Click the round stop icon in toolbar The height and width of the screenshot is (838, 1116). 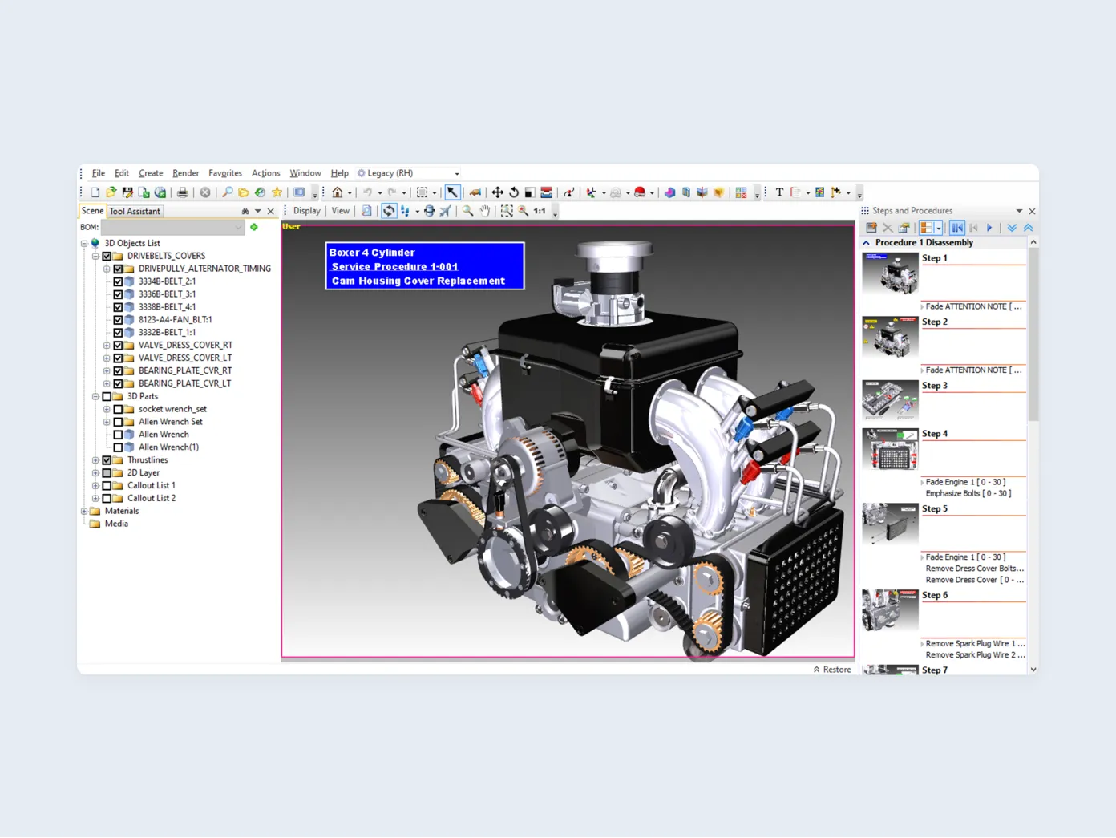click(205, 192)
